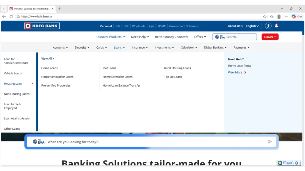Expand the Cards menu
The height and width of the screenshot is (171, 305).
tap(102, 47)
